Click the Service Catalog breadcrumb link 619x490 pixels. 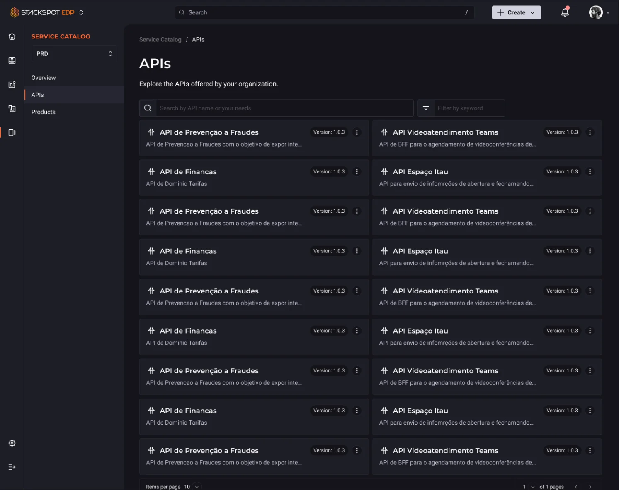(160, 40)
